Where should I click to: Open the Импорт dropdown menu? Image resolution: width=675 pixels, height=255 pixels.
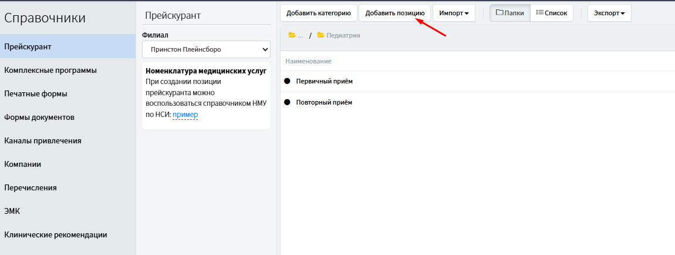click(x=454, y=13)
